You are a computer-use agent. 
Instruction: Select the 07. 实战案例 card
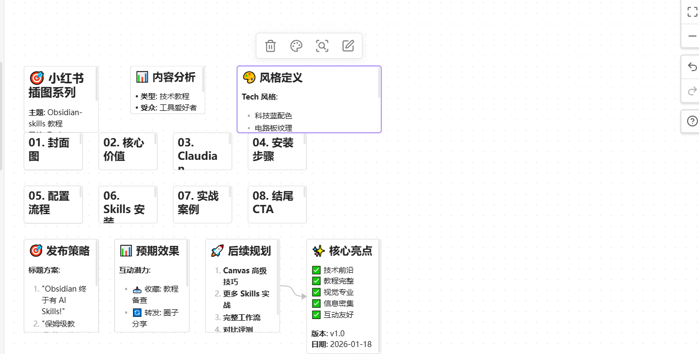coord(202,204)
